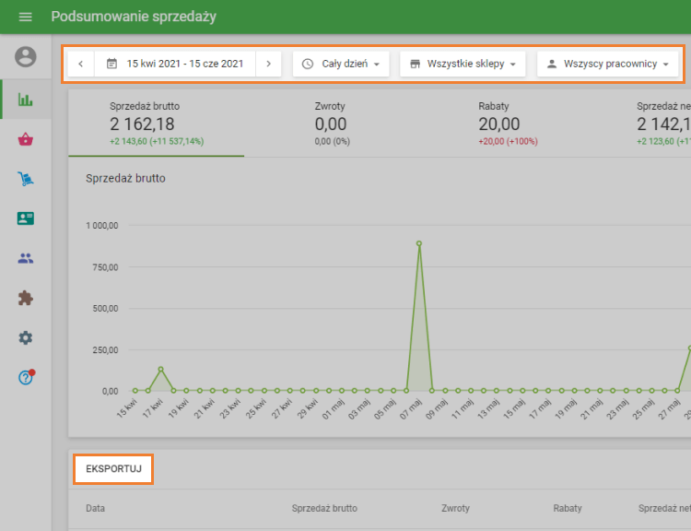Viewport: 691px width, 531px height.
Task: Click the 07 maj peak data point
Action: click(419, 244)
